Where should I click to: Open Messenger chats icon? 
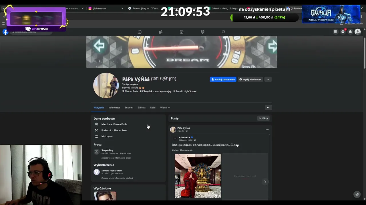pyautogui.click(x=343, y=32)
